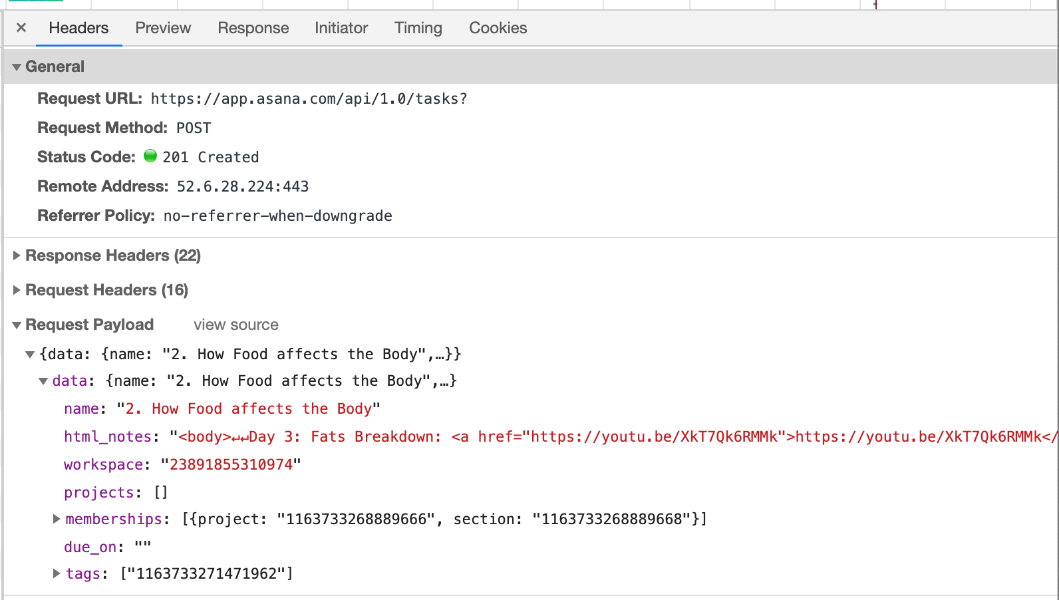Click the green status code indicator

150,156
